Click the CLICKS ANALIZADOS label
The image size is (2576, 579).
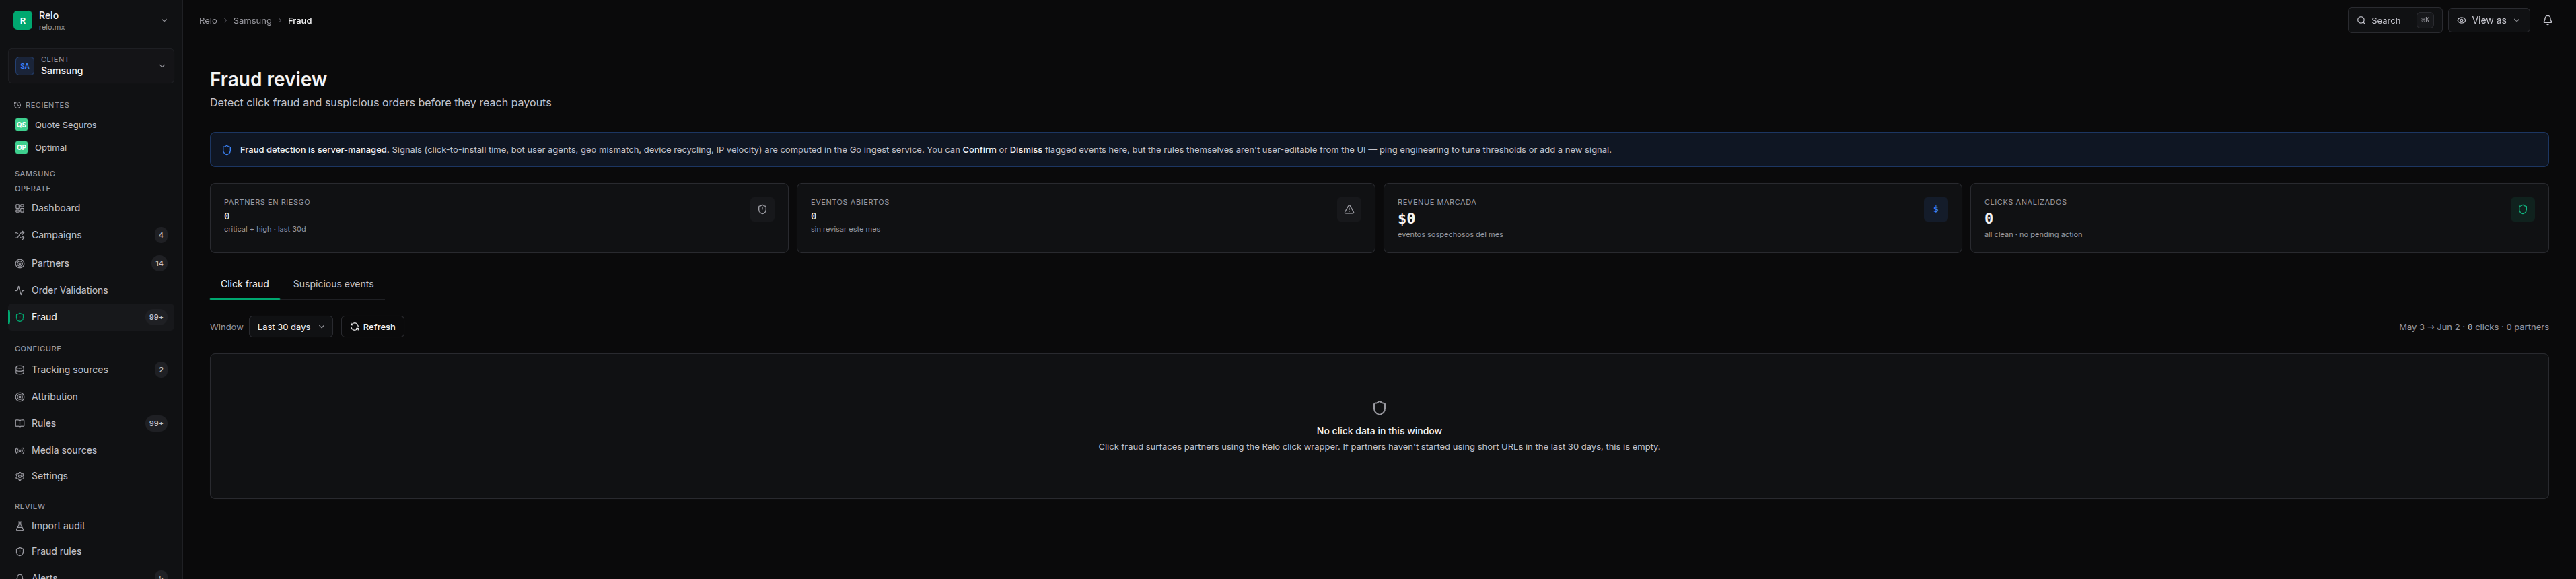pyautogui.click(x=2025, y=202)
